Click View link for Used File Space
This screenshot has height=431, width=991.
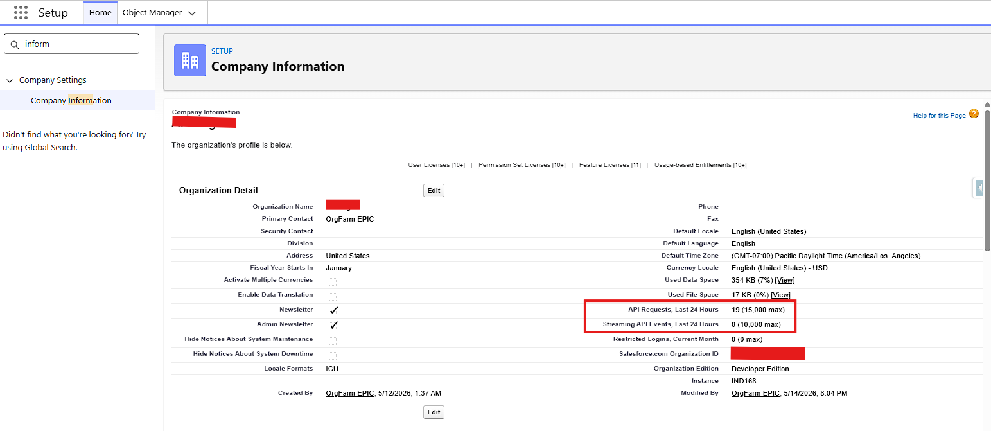[x=780, y=295]
